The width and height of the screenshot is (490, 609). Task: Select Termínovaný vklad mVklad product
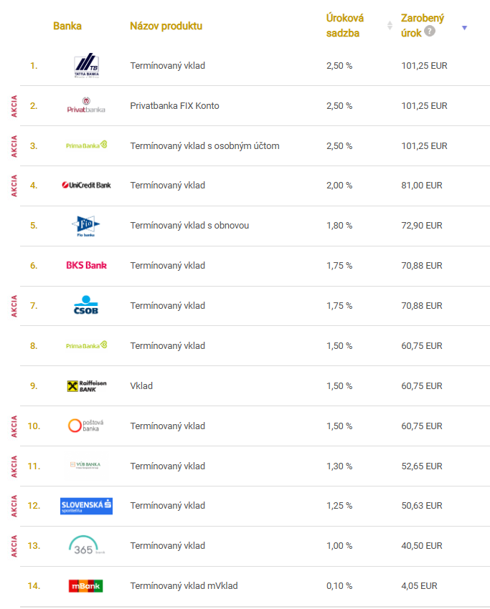pos(184,586)
